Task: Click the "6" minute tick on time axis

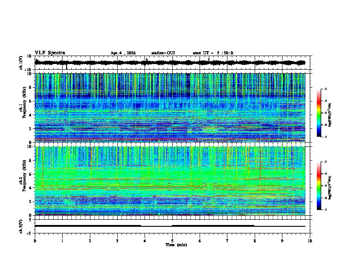Action: coord(200,241)
